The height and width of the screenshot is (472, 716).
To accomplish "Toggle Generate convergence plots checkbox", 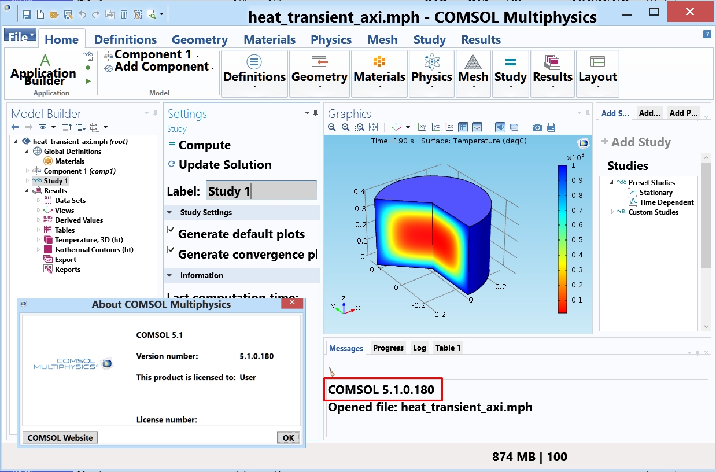I will [171, 250].
